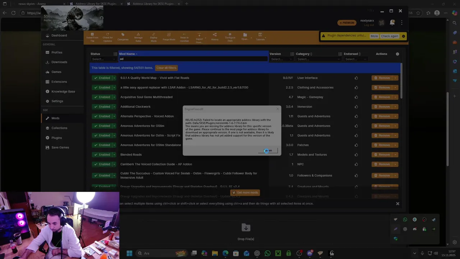Open the notifications bell icon
This screenshot has height=259, width=460.
click(x=392, y=23)
